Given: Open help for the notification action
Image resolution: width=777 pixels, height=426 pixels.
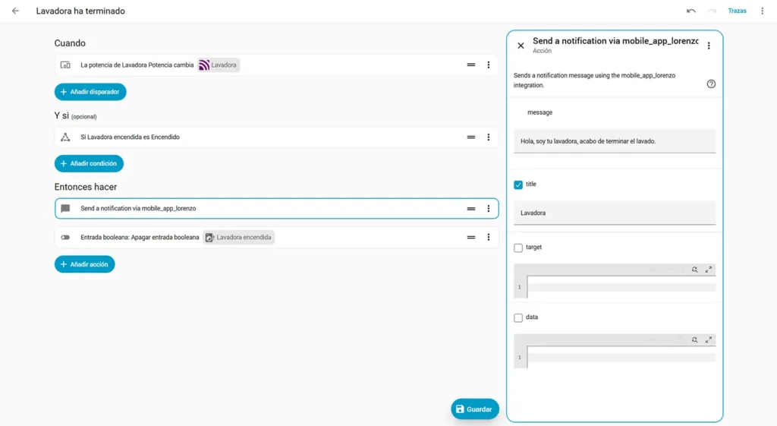Looking at the screenshot, I should tap(711, 84).
